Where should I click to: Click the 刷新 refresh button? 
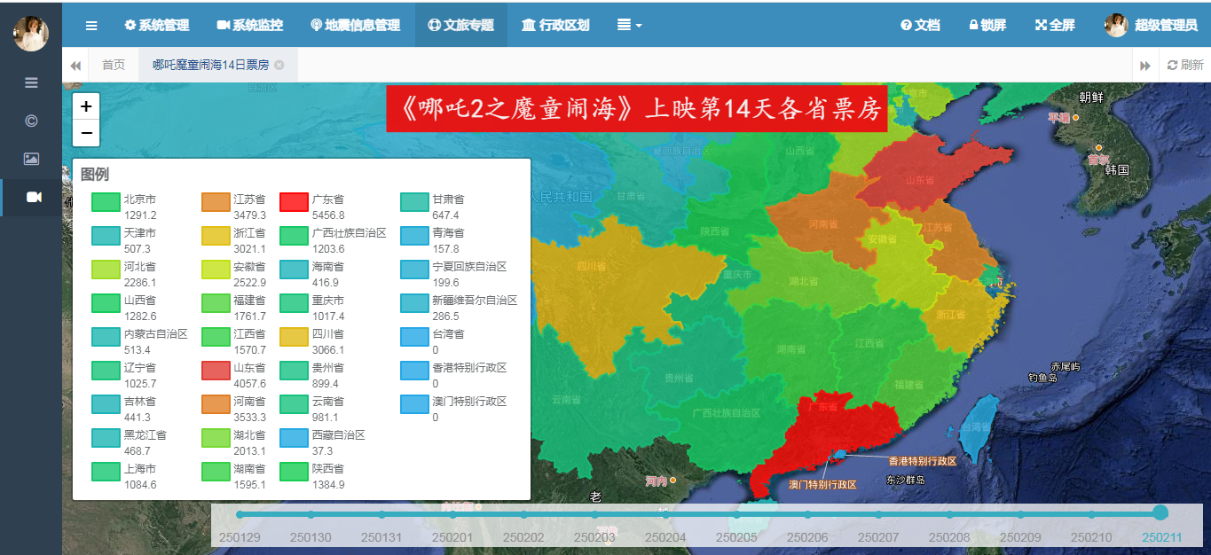tap(1185, 65)
